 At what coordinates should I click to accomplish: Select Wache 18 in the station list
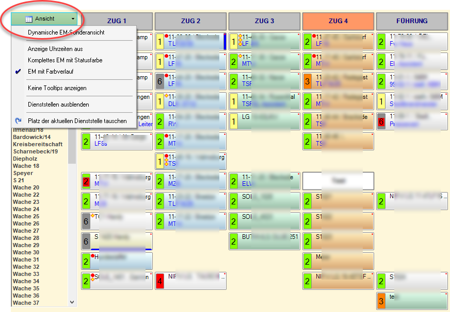(x=26, y=166)
